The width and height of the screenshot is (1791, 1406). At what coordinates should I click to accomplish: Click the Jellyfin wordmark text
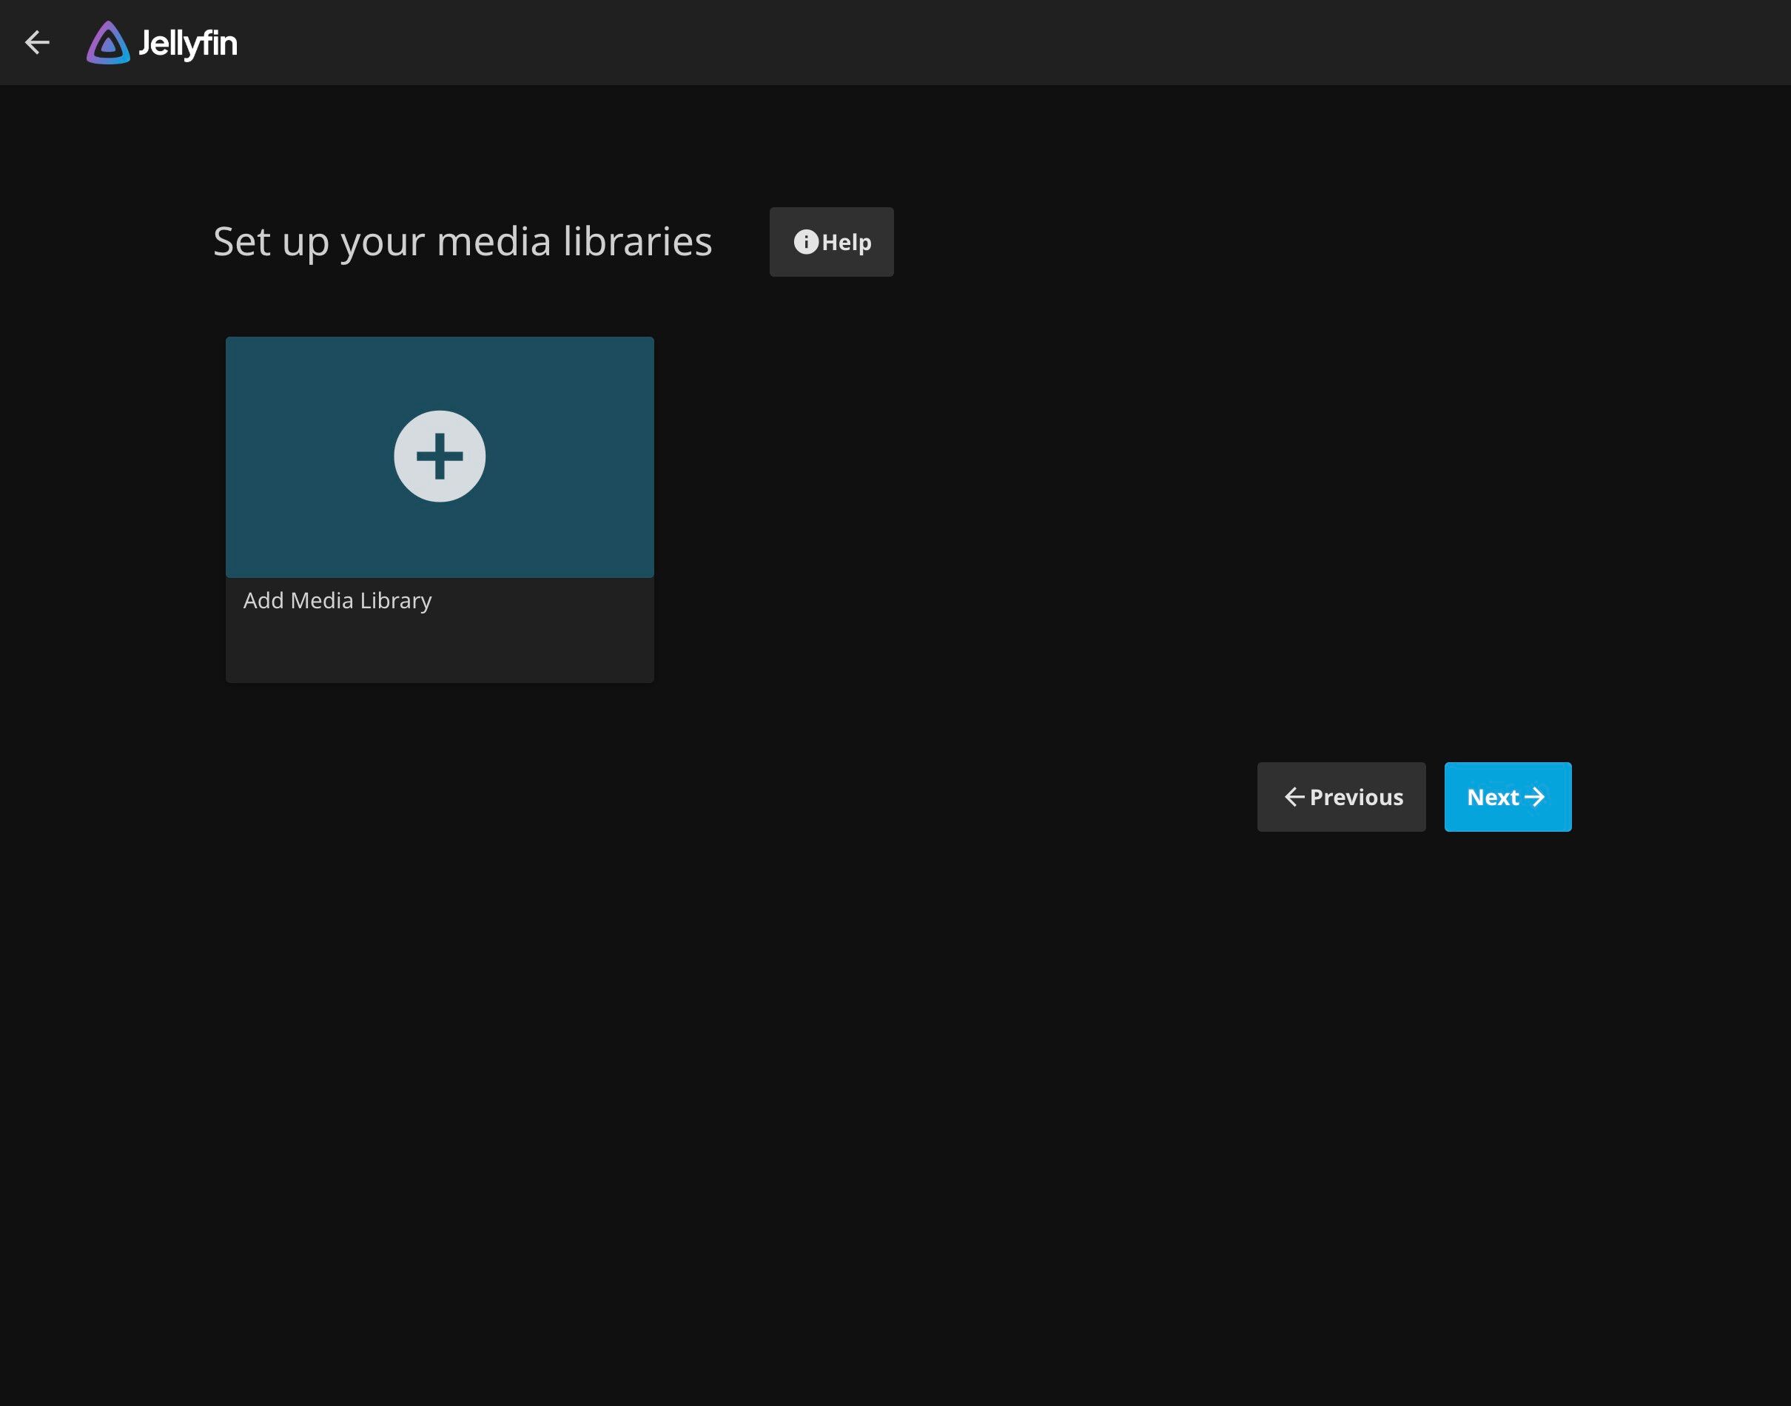[189, 43]
